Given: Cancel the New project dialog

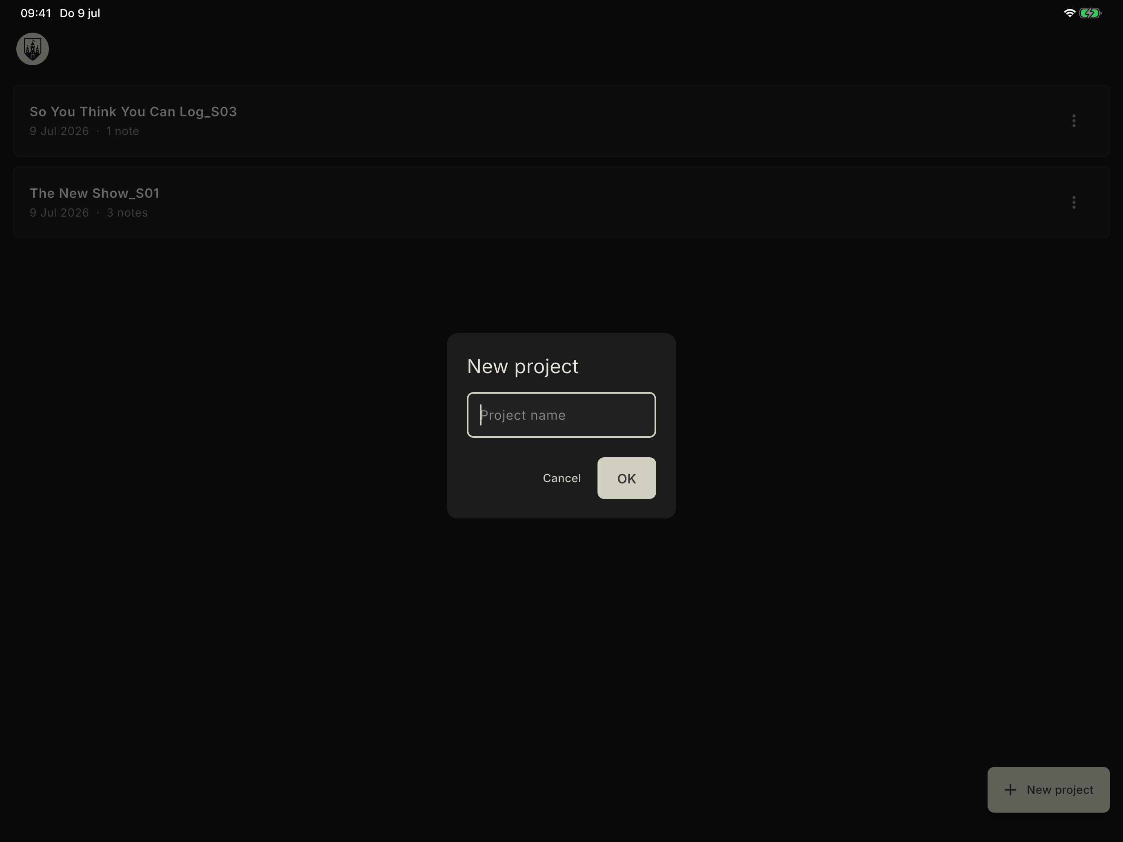Looking at the screenshot, I should point(561,478).
